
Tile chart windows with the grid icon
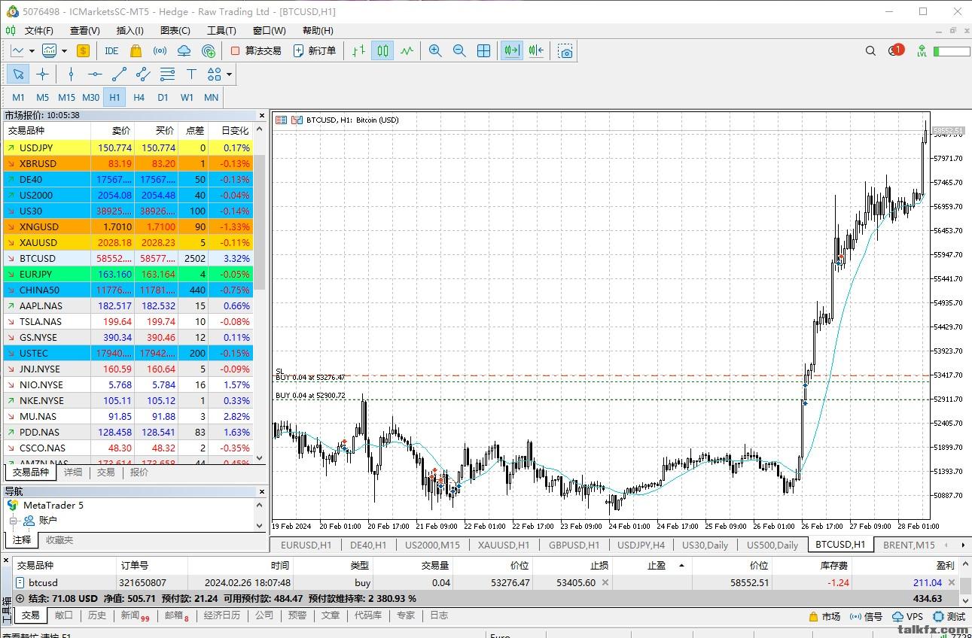(484, 50)
